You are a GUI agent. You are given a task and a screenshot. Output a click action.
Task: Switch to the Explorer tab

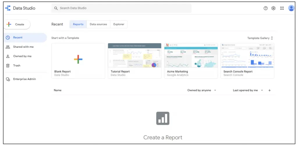119,24
